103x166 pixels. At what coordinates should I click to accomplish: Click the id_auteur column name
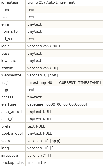pos(10,2)
